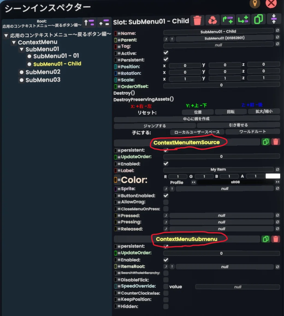Click the red recycle destroy-preserving-assets icon
The width and height of the screenshot is (284, 316).
212,20
